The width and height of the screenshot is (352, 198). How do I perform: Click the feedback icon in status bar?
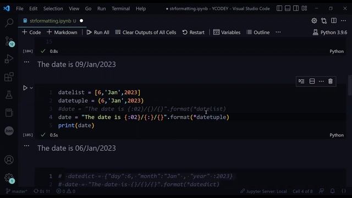pos(321,191)
